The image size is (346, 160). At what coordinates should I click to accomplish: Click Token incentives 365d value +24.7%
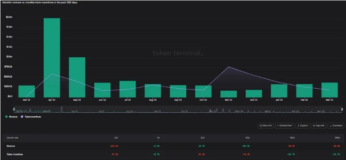337,154
